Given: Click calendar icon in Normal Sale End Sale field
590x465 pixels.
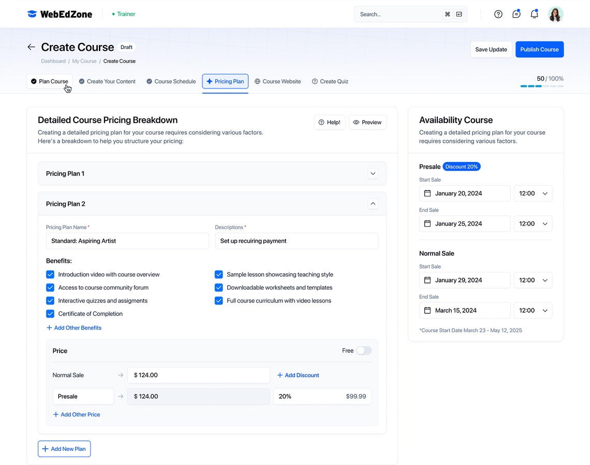Looking at the screenshot, I should coord(427,310).
